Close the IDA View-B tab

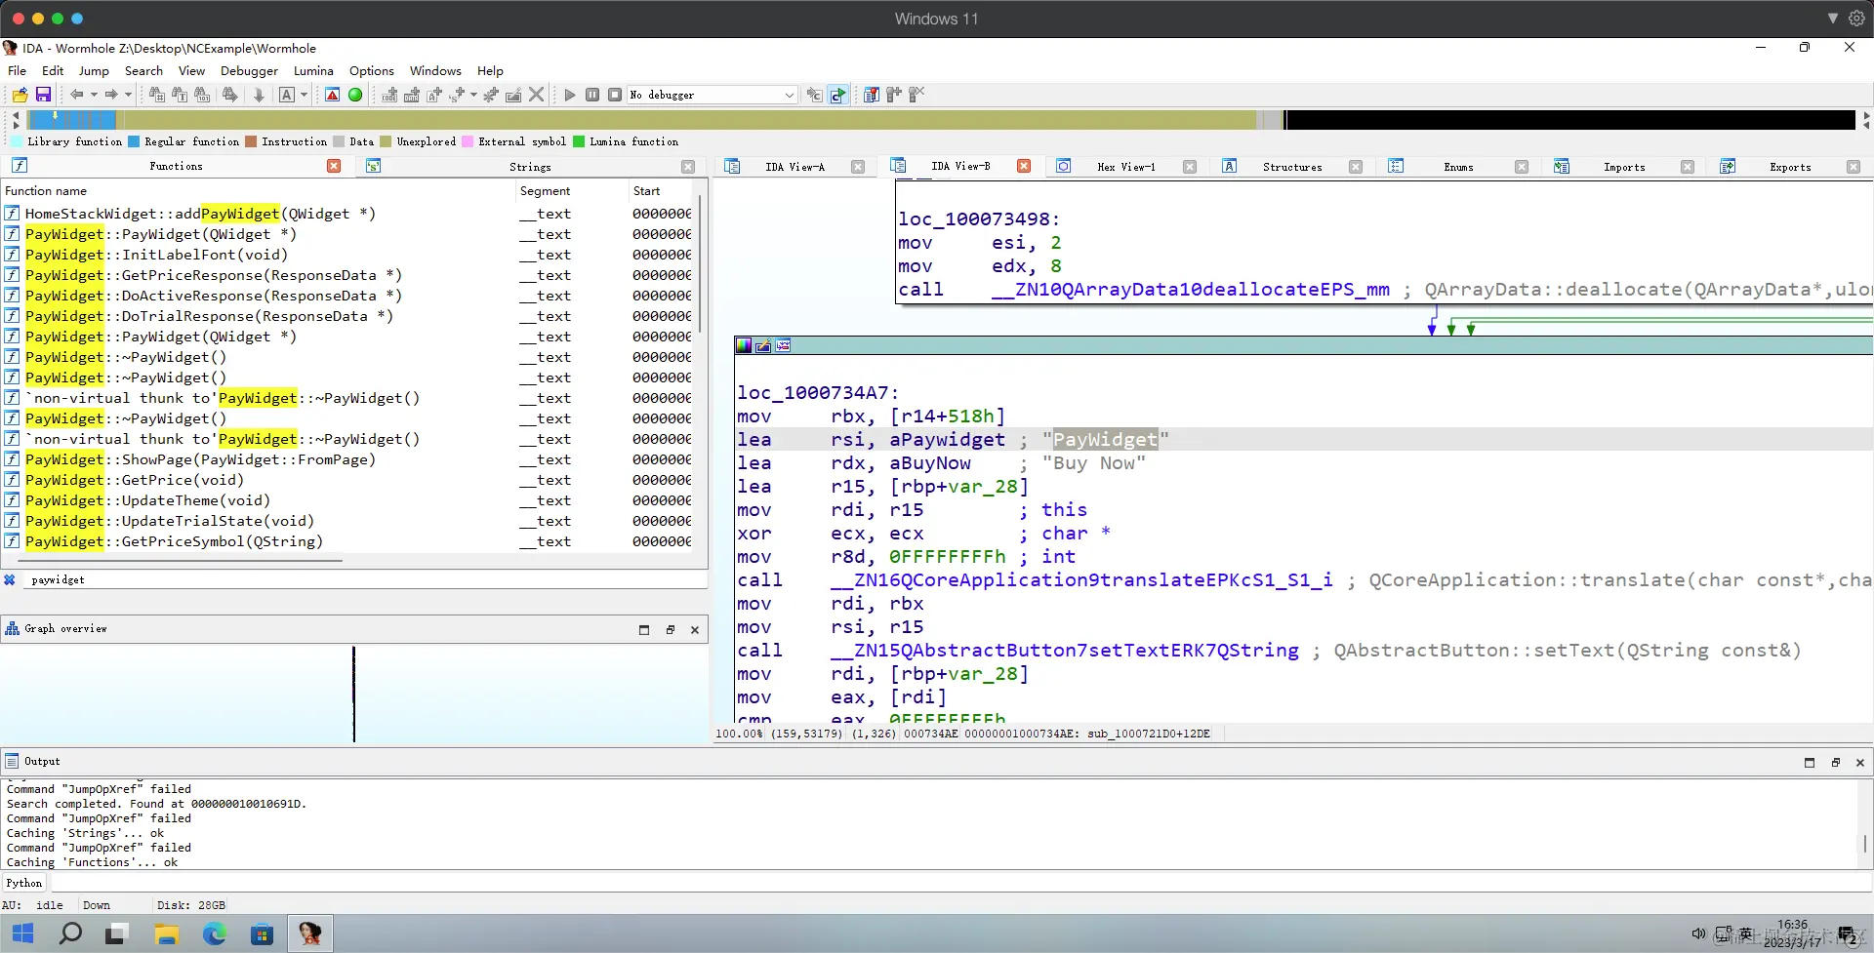pos(1024,166)
